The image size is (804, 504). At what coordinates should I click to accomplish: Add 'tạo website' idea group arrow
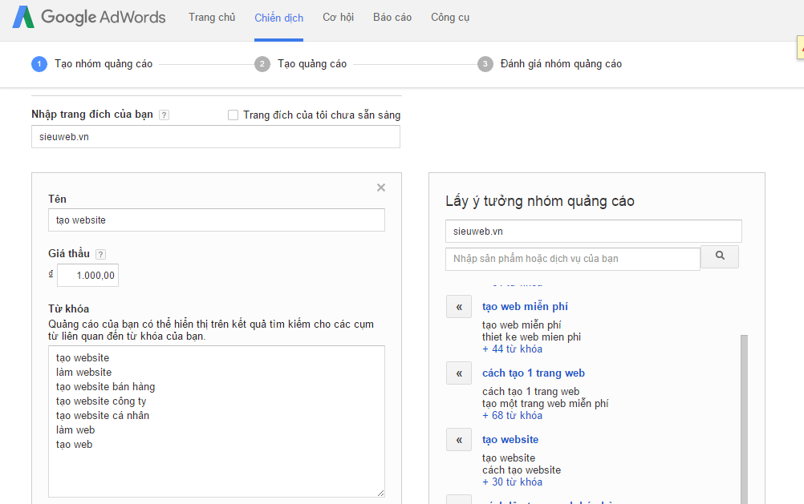(x=459, y=440)
